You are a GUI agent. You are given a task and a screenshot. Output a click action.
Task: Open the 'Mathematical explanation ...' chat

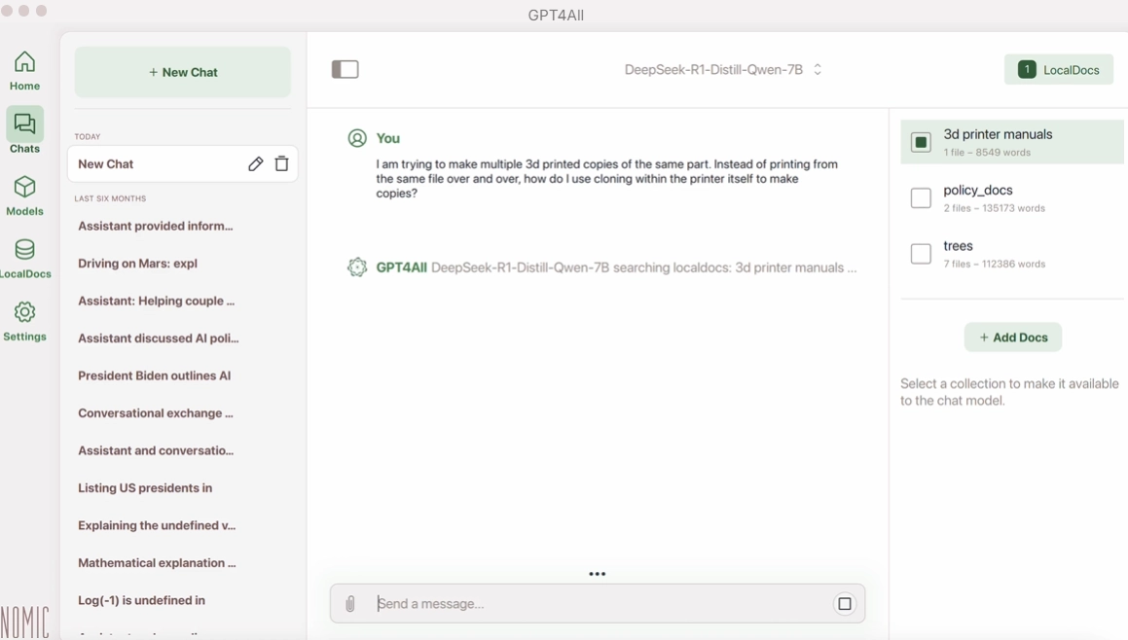click(x=157, y=562)
